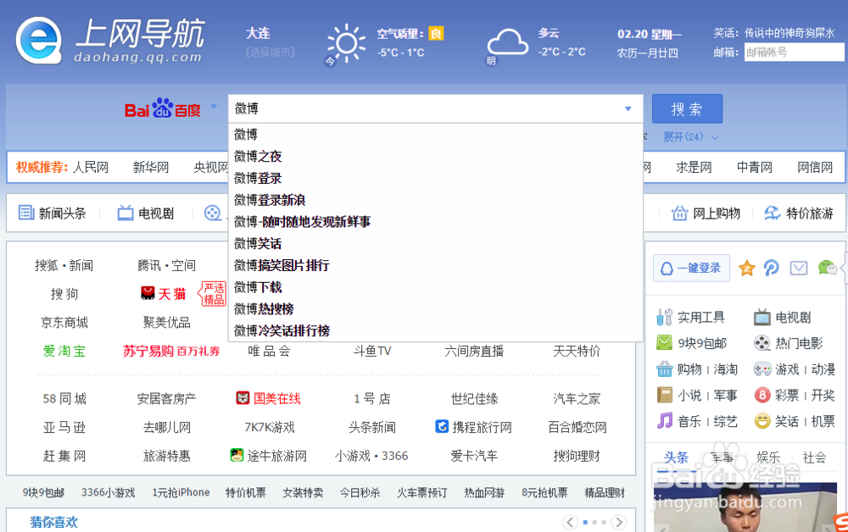Open 特价机票 link in bottom row
Screen dimensions: 848x532
click(246, 492)
